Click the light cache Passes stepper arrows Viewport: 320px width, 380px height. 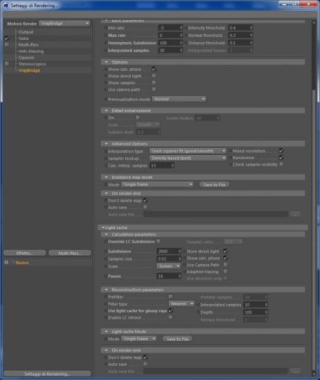click(x=179, y=275)
